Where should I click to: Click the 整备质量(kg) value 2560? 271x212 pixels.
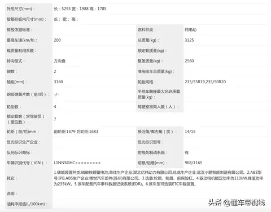click(189, 61)
